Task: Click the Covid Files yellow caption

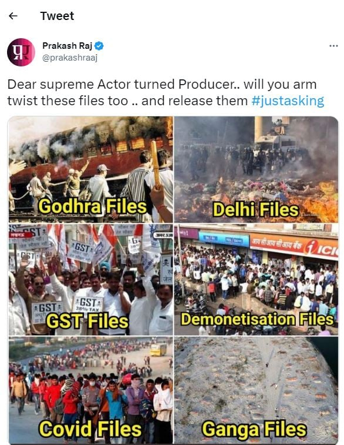Action: pyautogui.click(x=90, y=429)
